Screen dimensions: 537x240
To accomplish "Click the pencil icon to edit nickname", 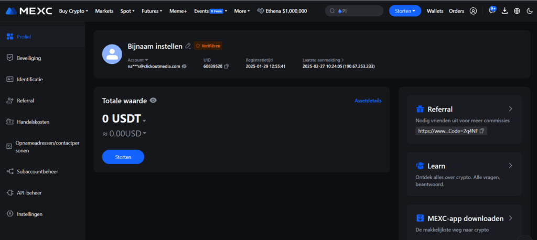I will (x=188, y=47).
